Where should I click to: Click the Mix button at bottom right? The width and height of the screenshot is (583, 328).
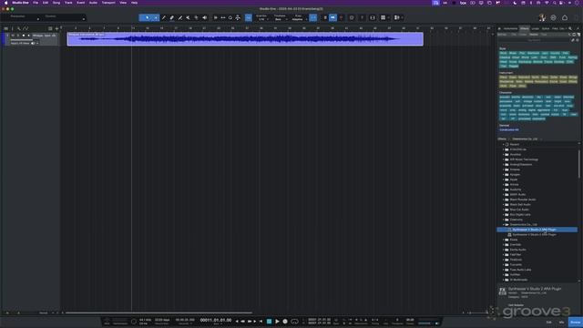pyautogui.click(x=561, y=322)
